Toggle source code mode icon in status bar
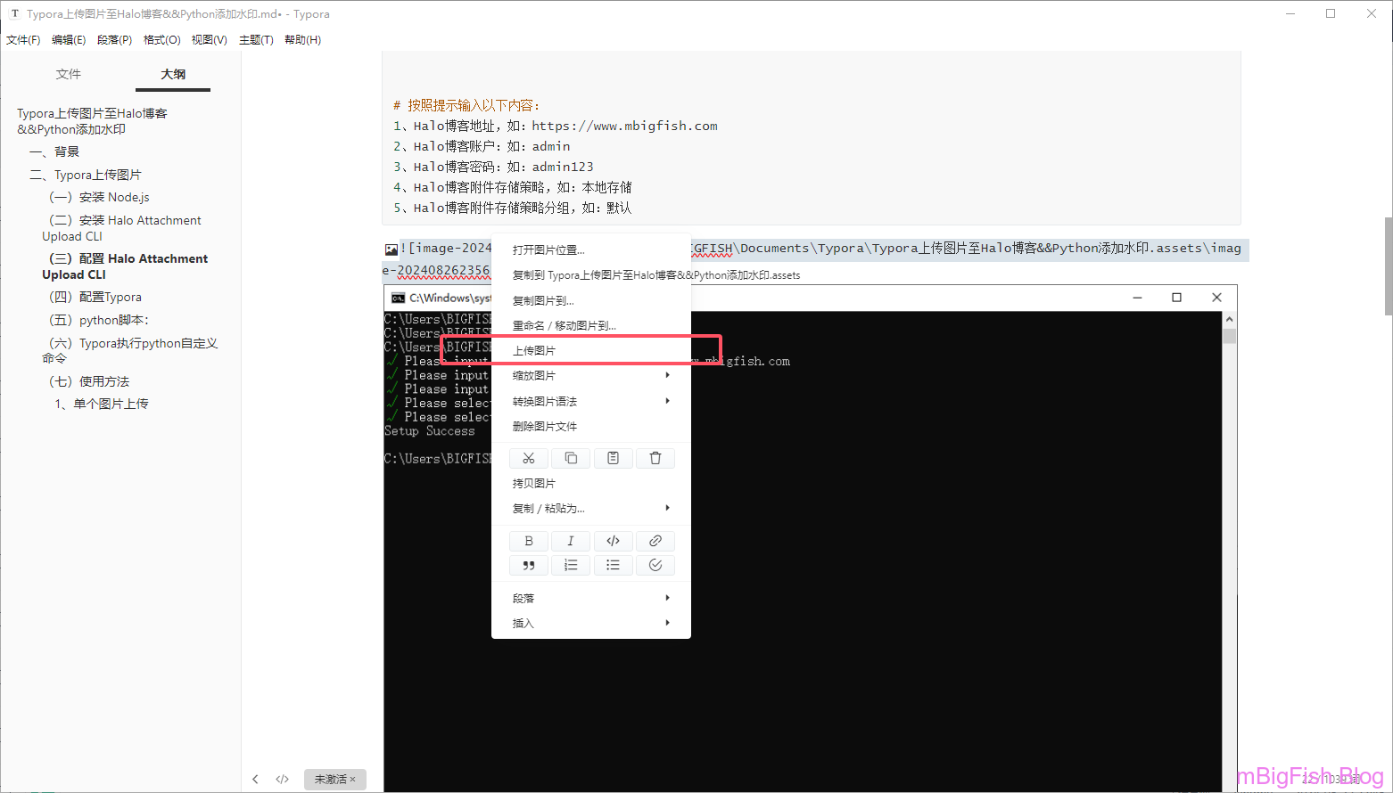This screenshot has height=793, width=1393. (x=283, y=779)
